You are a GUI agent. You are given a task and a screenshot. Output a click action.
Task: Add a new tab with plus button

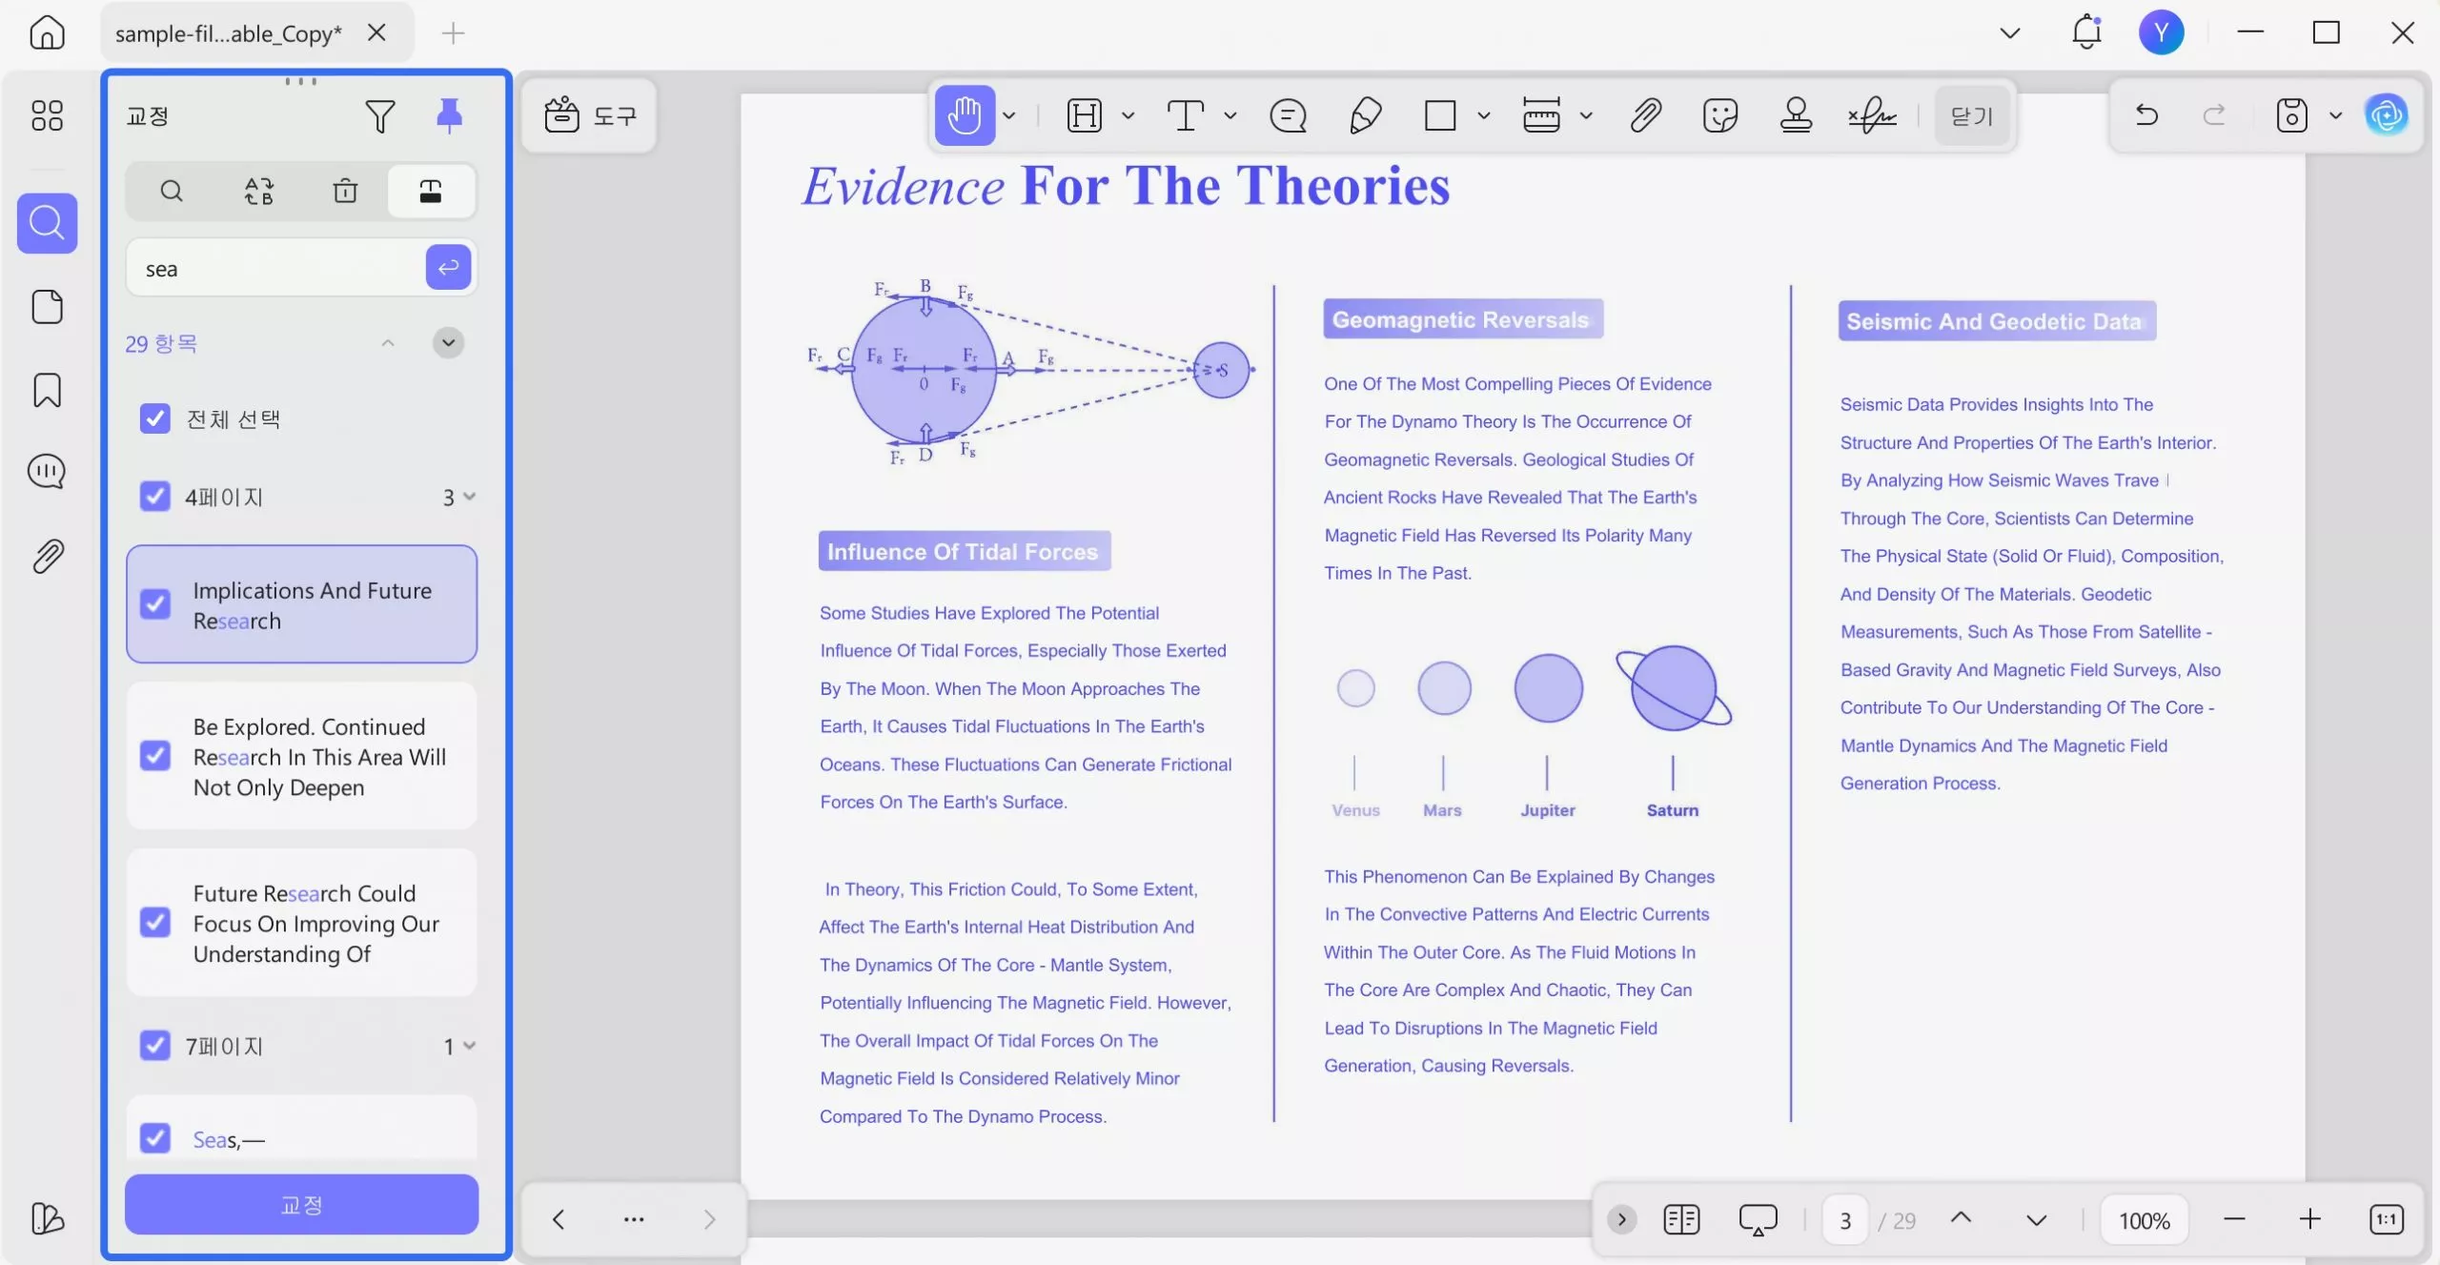click(453, 33)
